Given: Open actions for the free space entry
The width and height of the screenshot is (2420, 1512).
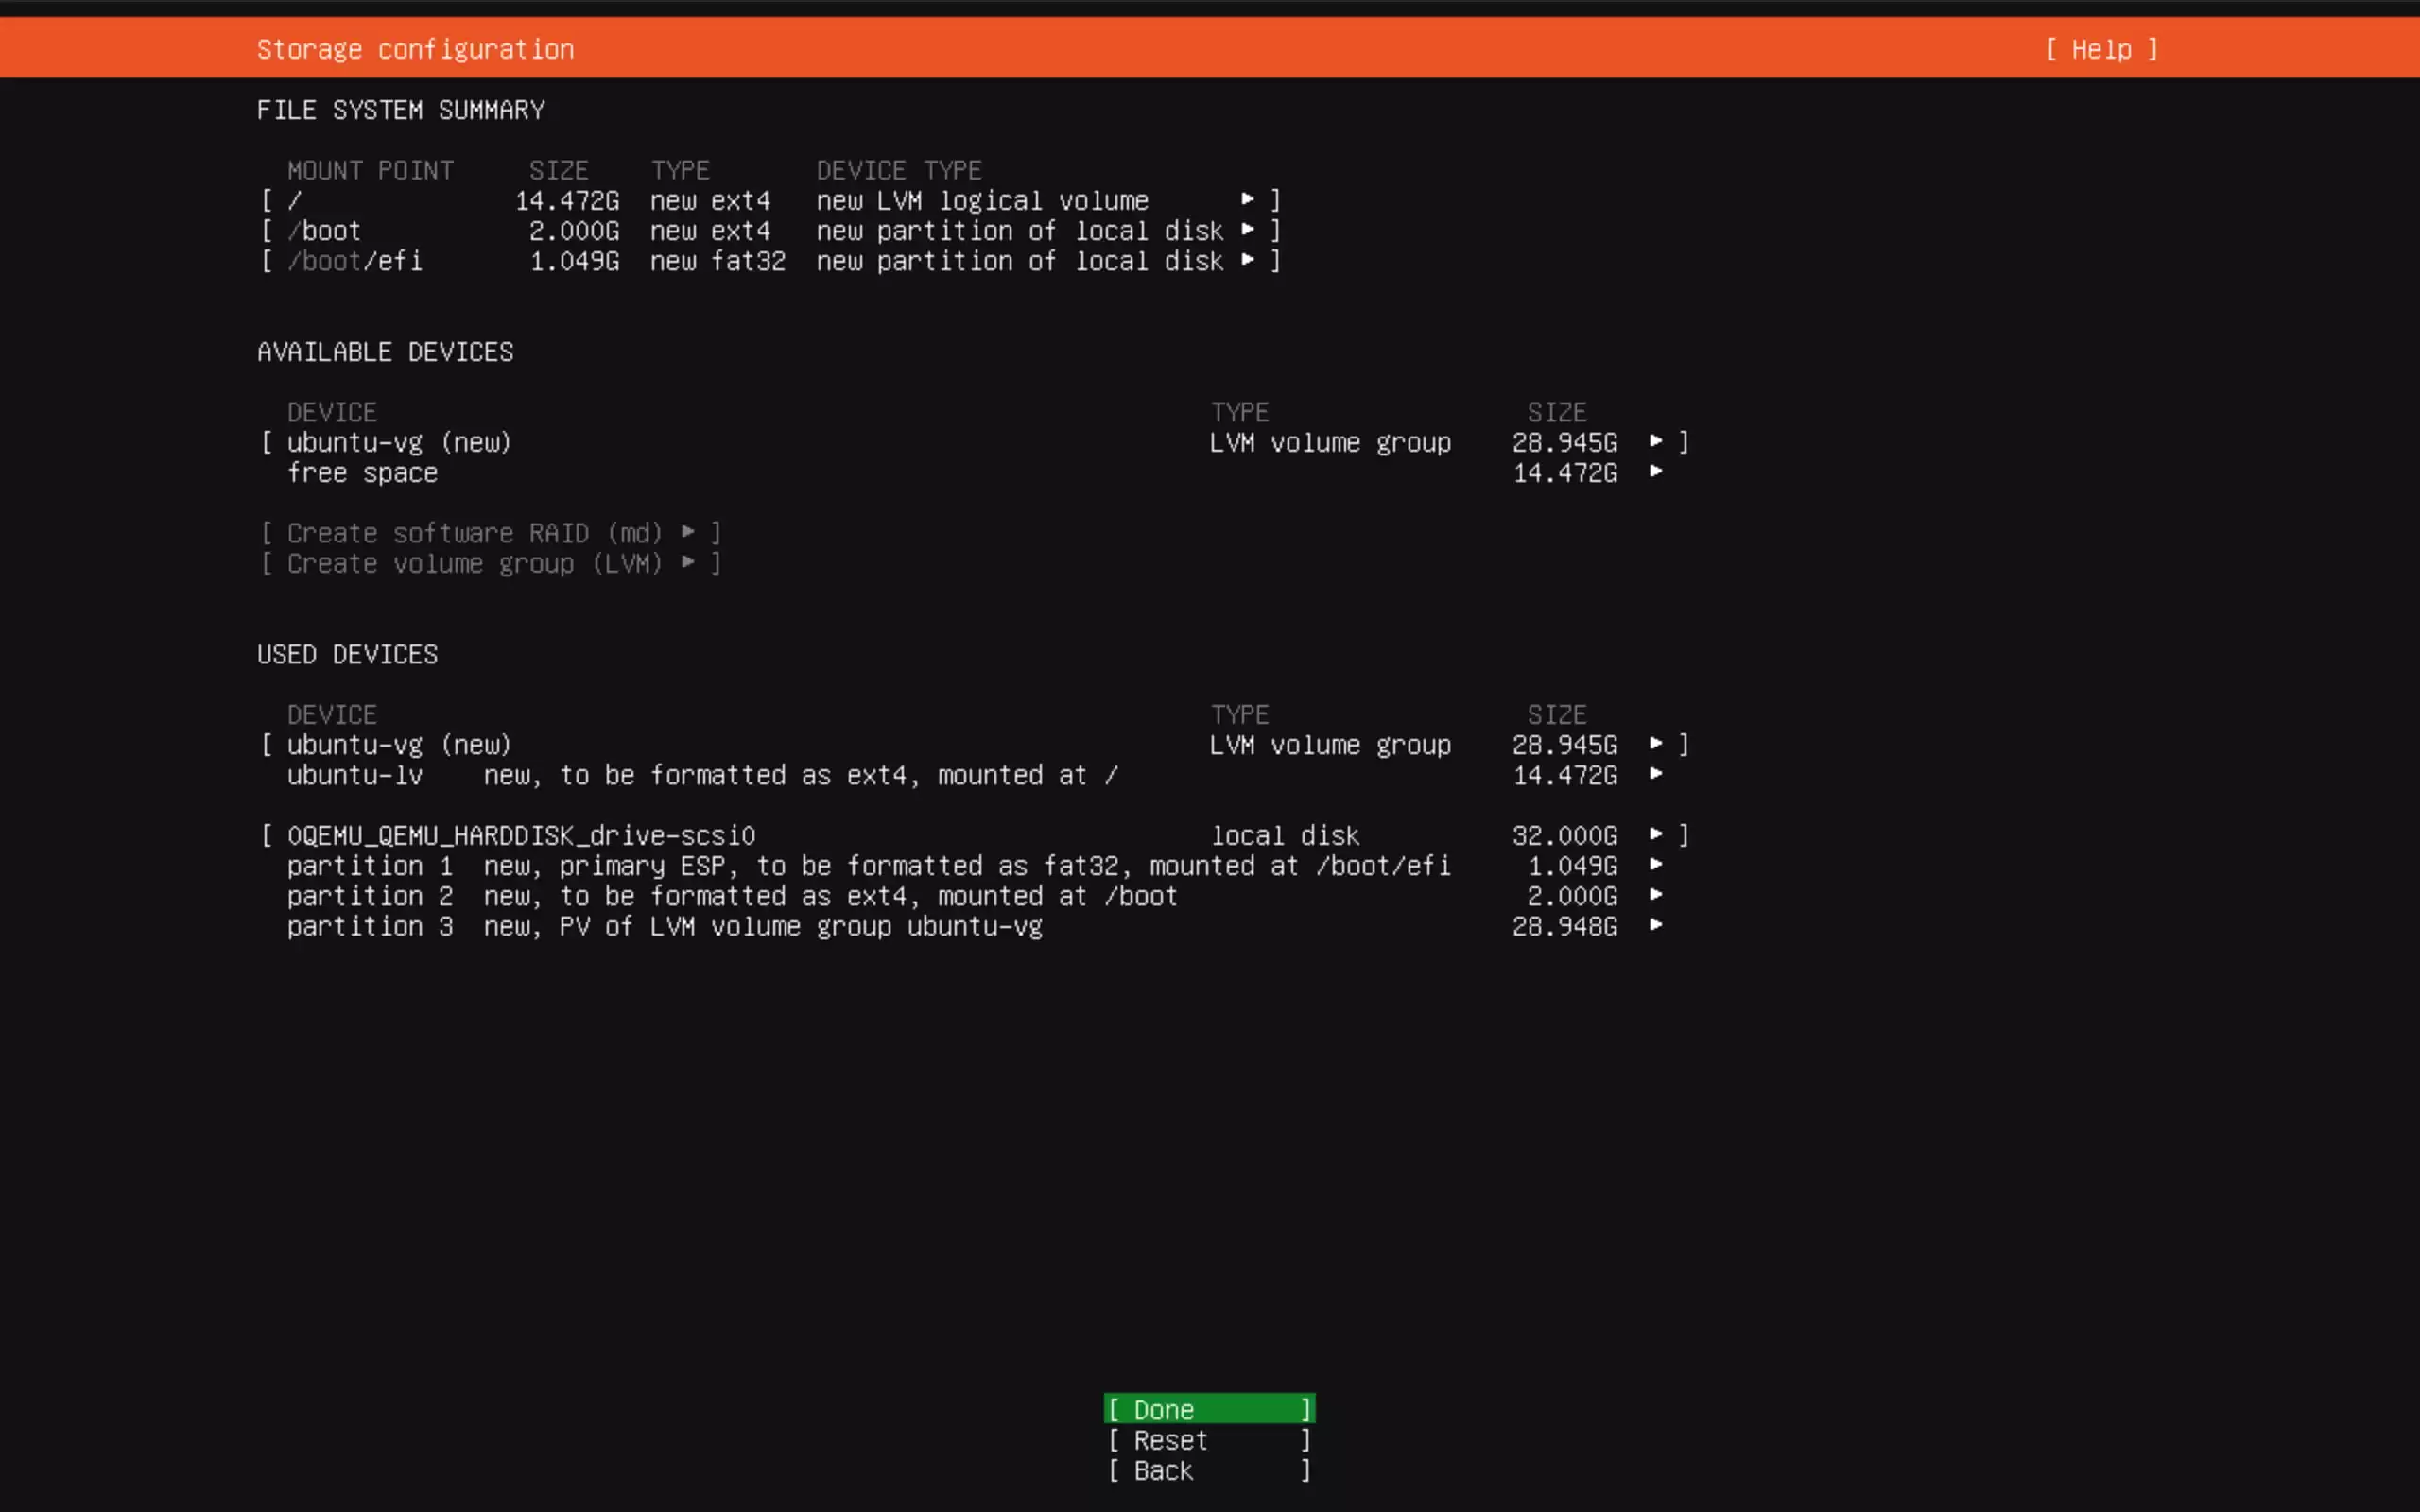Looking at the screenshot, I should (x=1658, y=473).
